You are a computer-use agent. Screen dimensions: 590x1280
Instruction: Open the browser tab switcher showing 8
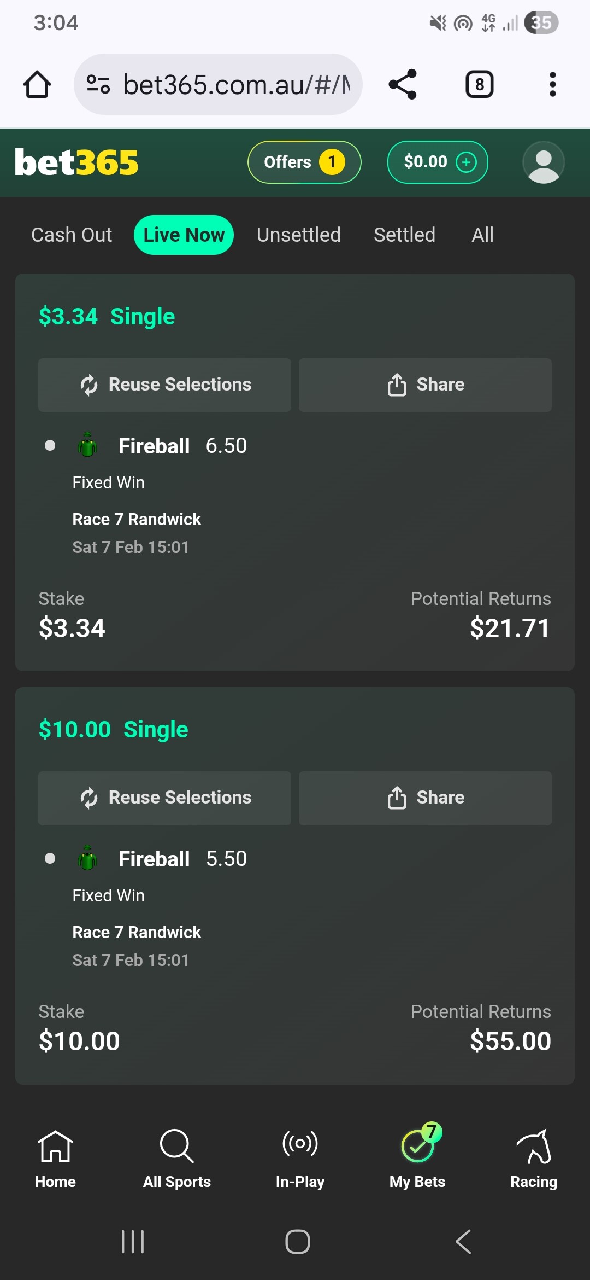[479, 85]
